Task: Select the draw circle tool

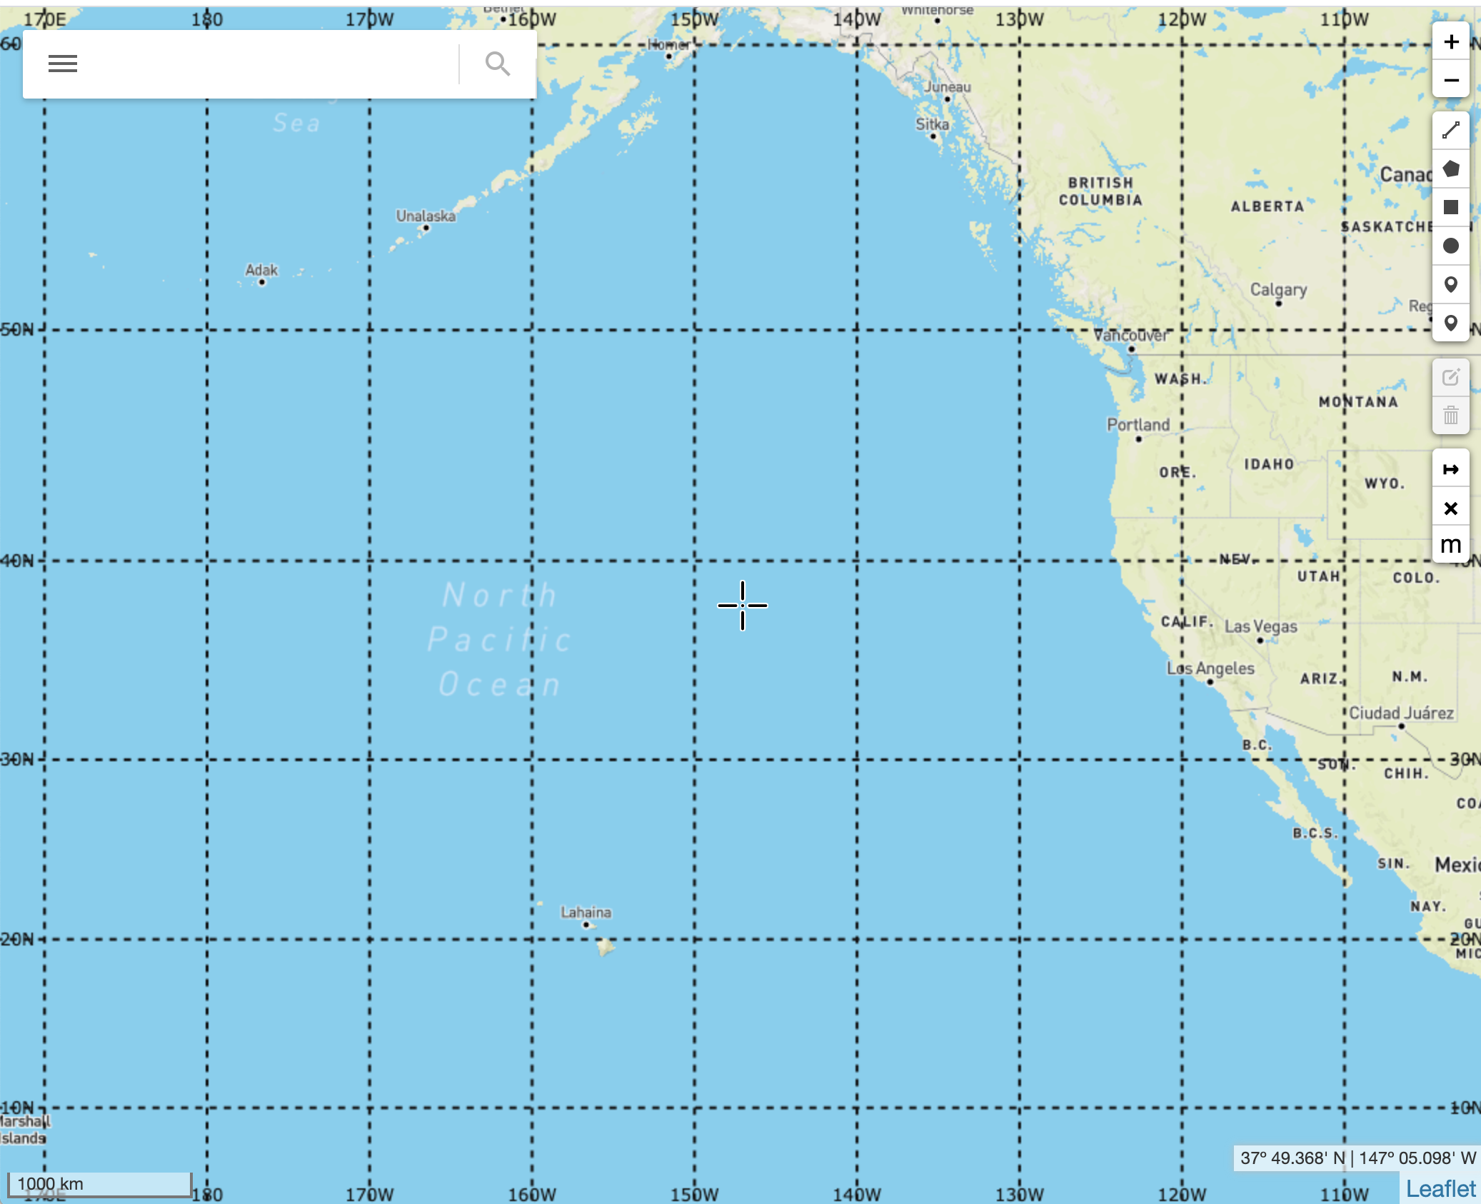Action: pos(1450,246)
